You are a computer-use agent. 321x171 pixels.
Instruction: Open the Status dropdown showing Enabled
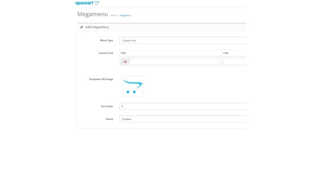(x=183, y=119)
